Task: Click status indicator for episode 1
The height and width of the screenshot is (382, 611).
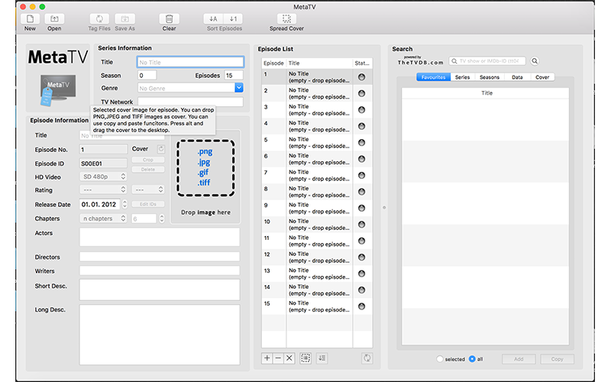Action: coord(361,77)
